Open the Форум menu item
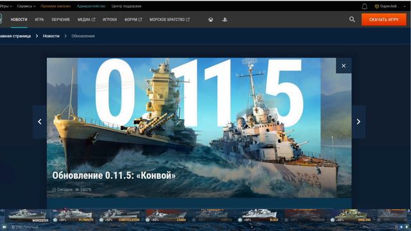This screenshot has height=231, width=411. [133, 20]
